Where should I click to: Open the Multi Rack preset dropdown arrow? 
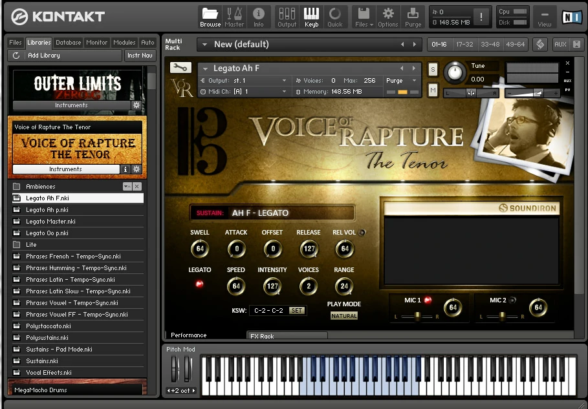pyautogui.click(x=205, y=45)
